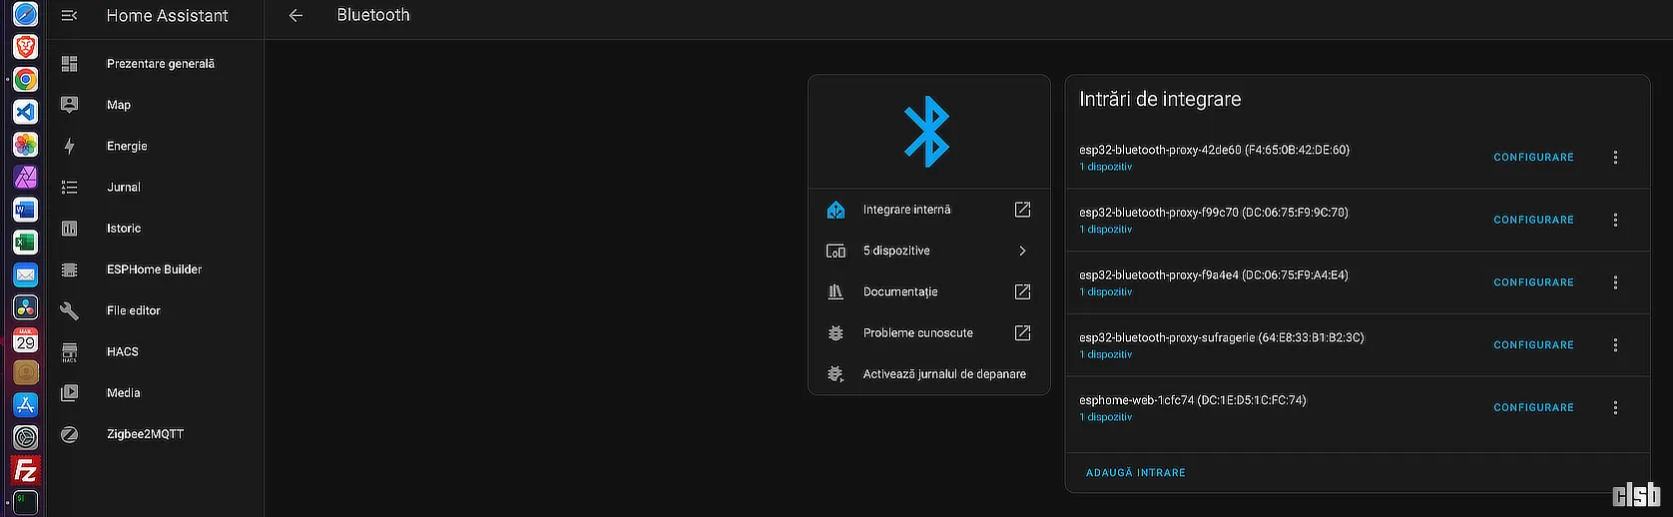Open Visual Studio Code from the dock
1673x517 pixels.
click(x=26, y=112)
